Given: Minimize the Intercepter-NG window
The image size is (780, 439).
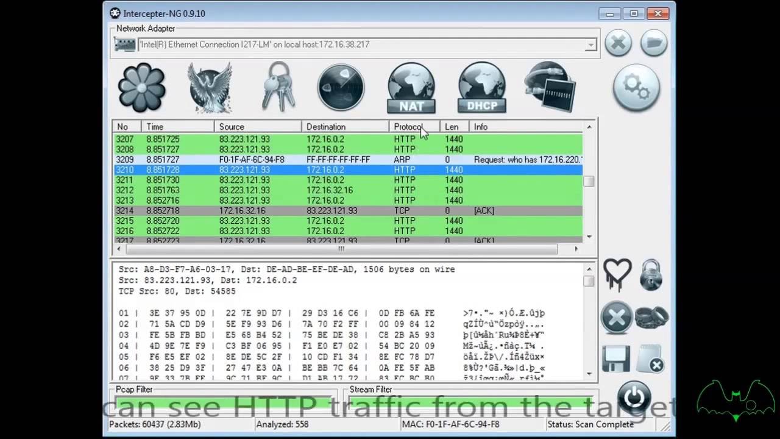Looking at the screenshot, I should point(611,13).
